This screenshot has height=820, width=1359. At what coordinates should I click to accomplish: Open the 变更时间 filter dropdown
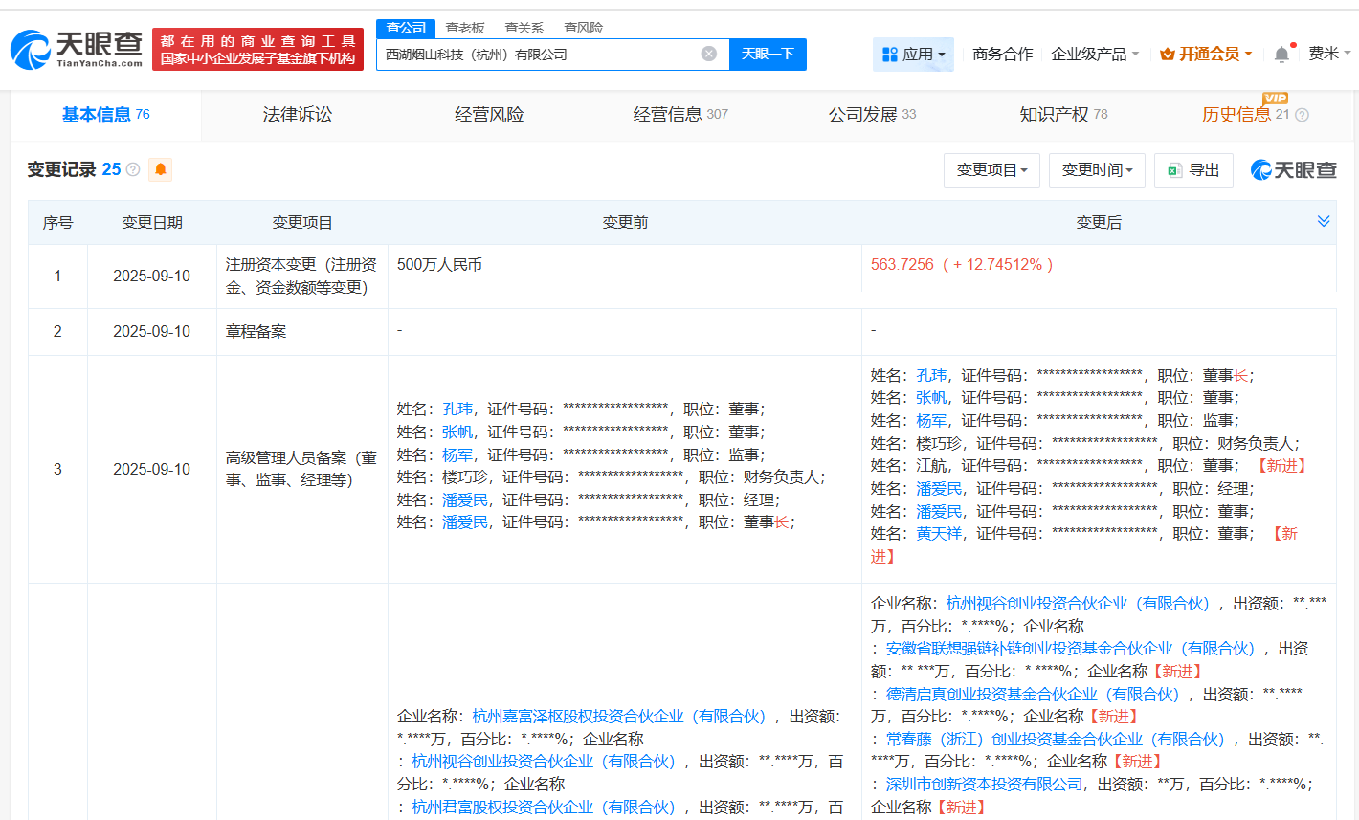1097,169
